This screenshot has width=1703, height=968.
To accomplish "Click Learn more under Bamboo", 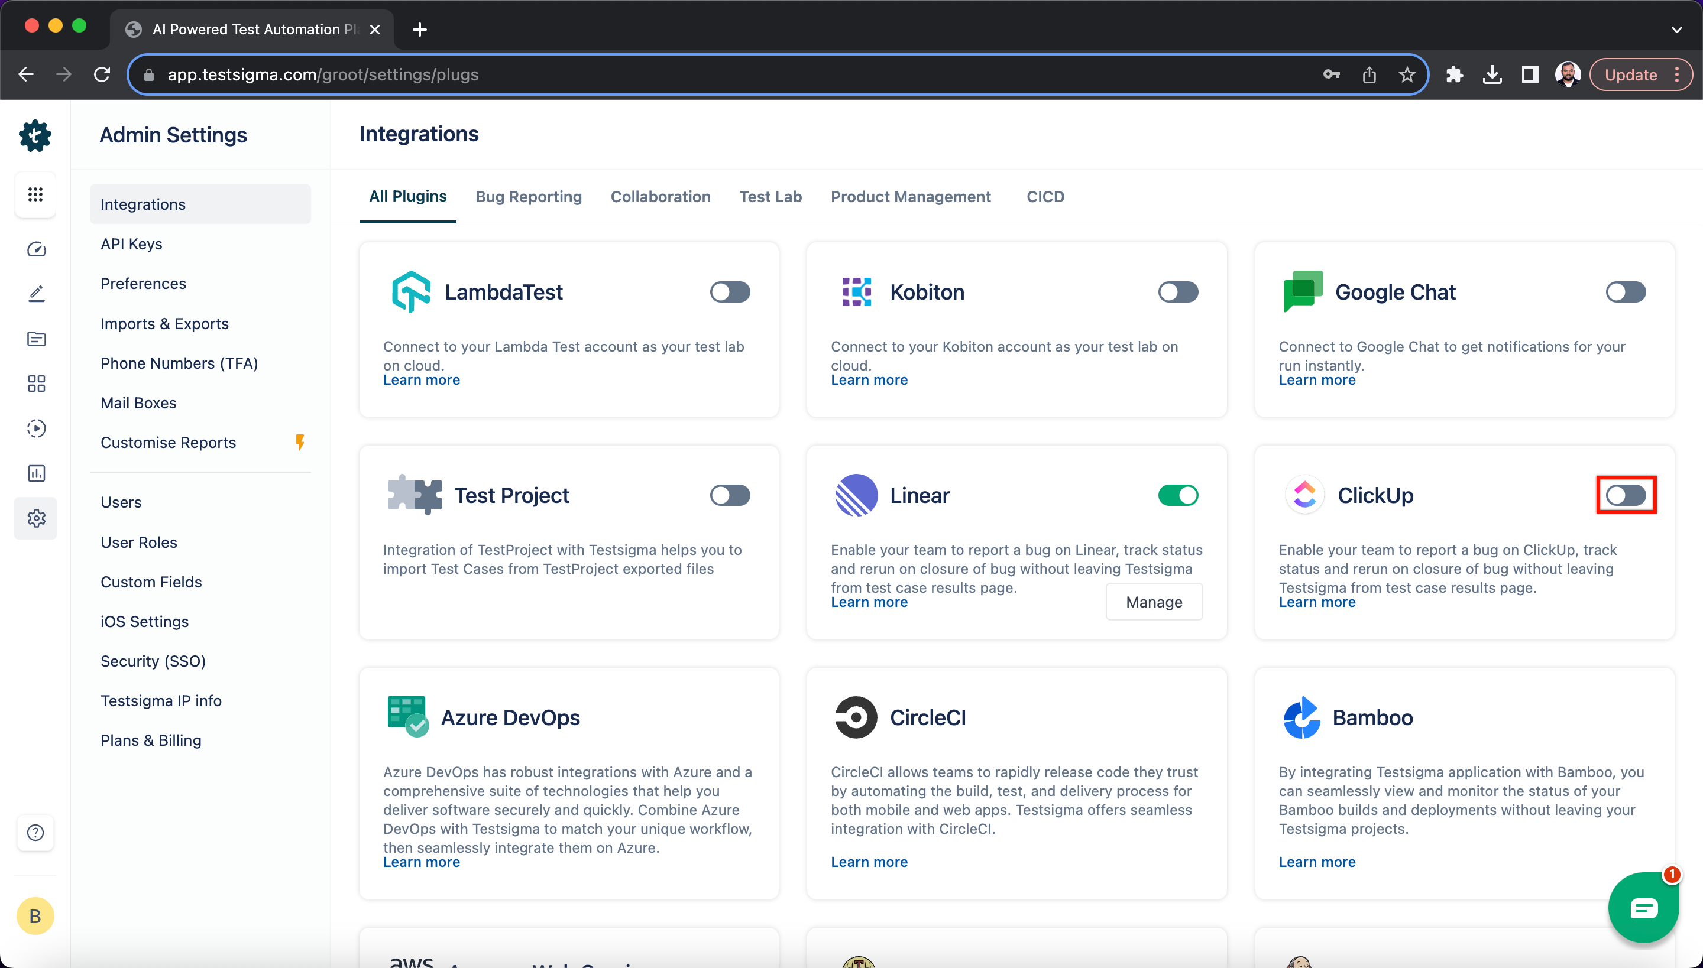I will pos(1316,862).
